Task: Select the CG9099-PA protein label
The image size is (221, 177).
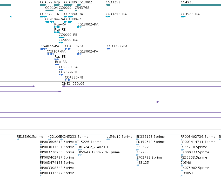Action: tap(68, 67)
